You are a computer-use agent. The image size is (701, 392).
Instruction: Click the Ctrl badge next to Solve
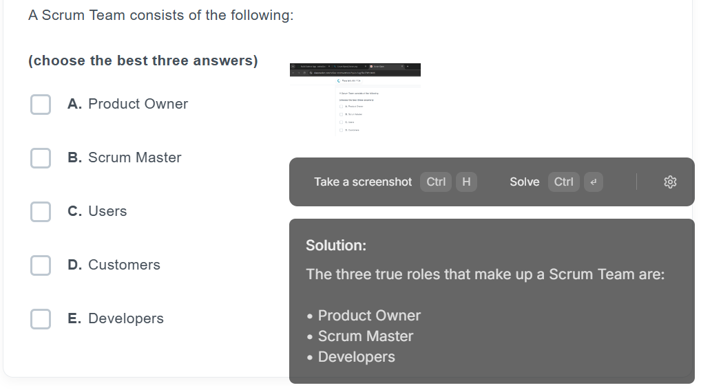pyautogui.click(x=564, y=182)
